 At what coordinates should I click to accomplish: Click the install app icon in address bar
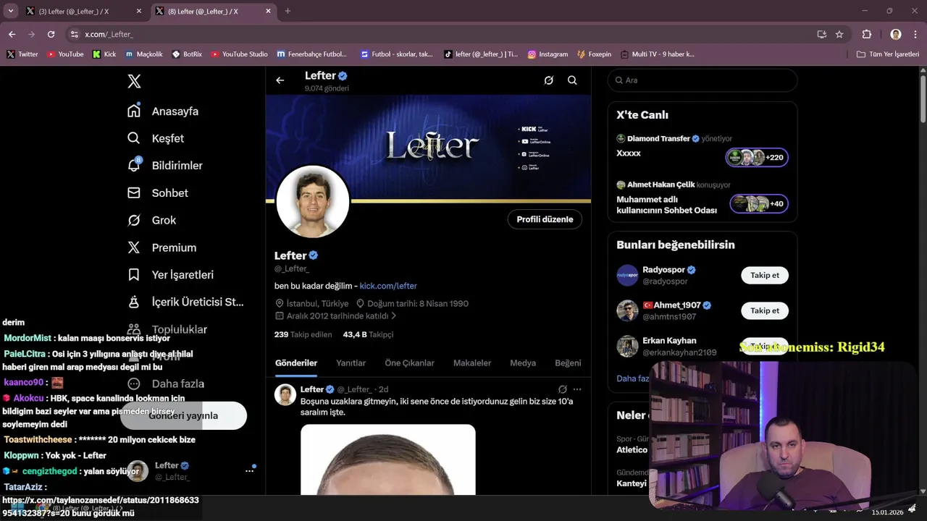[x=822, y=34]
